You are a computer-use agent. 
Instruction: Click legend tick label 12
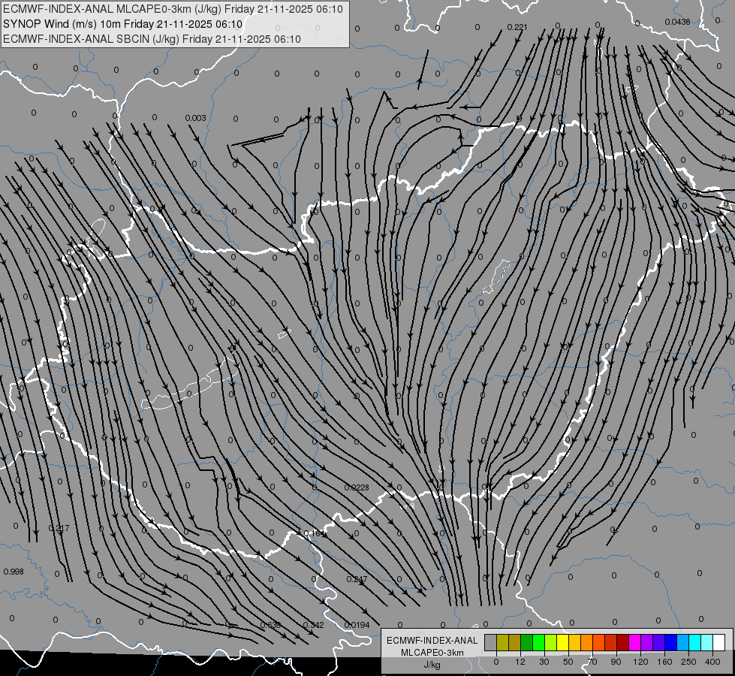click(520, 662)
